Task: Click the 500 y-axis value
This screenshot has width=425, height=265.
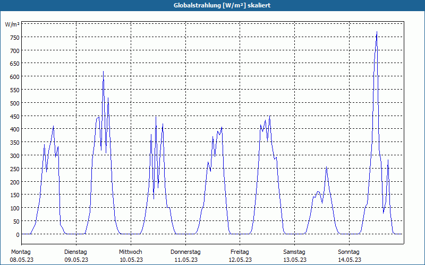Action: click(14, 103)
